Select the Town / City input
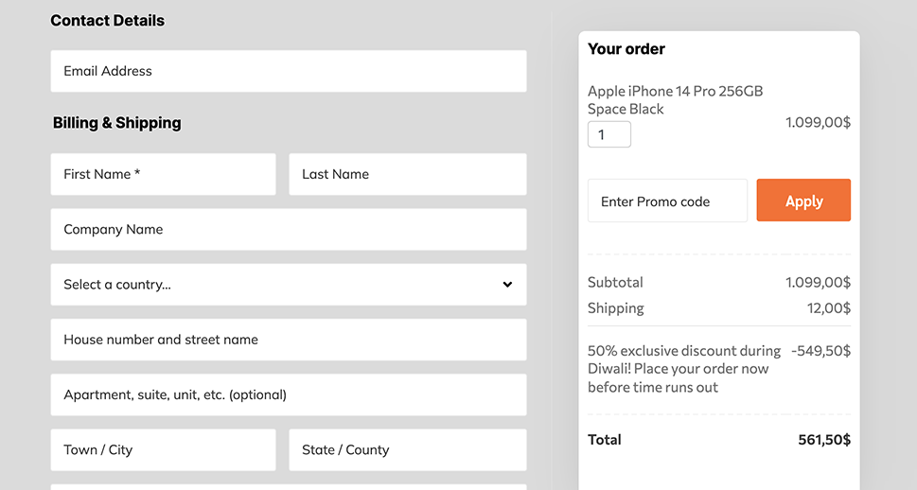Viewport: 917px width, 490px height. pyautogui.click(x=163, y=449)
